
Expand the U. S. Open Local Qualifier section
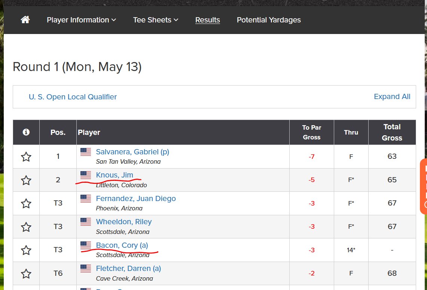pos(73,96)
